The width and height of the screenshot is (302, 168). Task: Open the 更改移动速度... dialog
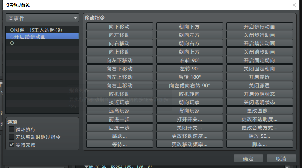tap(190, 136)
